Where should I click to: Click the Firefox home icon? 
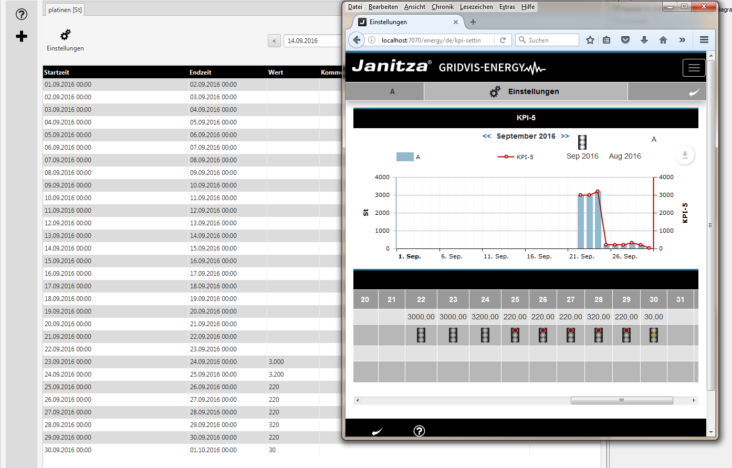tap(663, 40)
